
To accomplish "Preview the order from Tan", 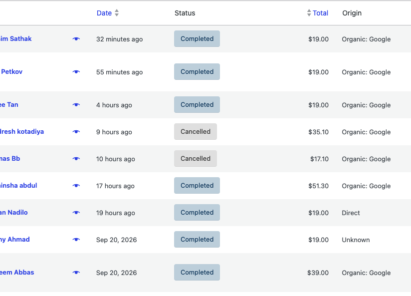I will (76, 105).
